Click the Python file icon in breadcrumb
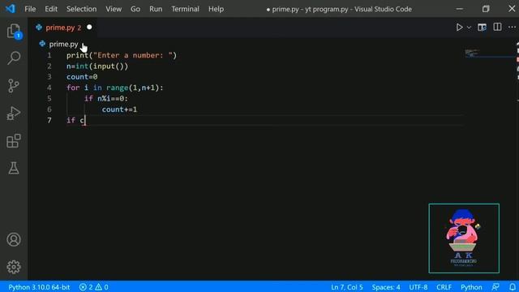519x292 pixels. [42, 44]
